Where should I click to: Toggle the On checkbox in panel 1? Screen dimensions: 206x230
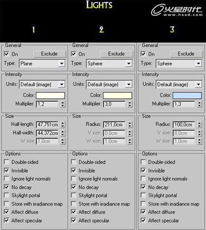pyautogui.click(x=6, y=54)
